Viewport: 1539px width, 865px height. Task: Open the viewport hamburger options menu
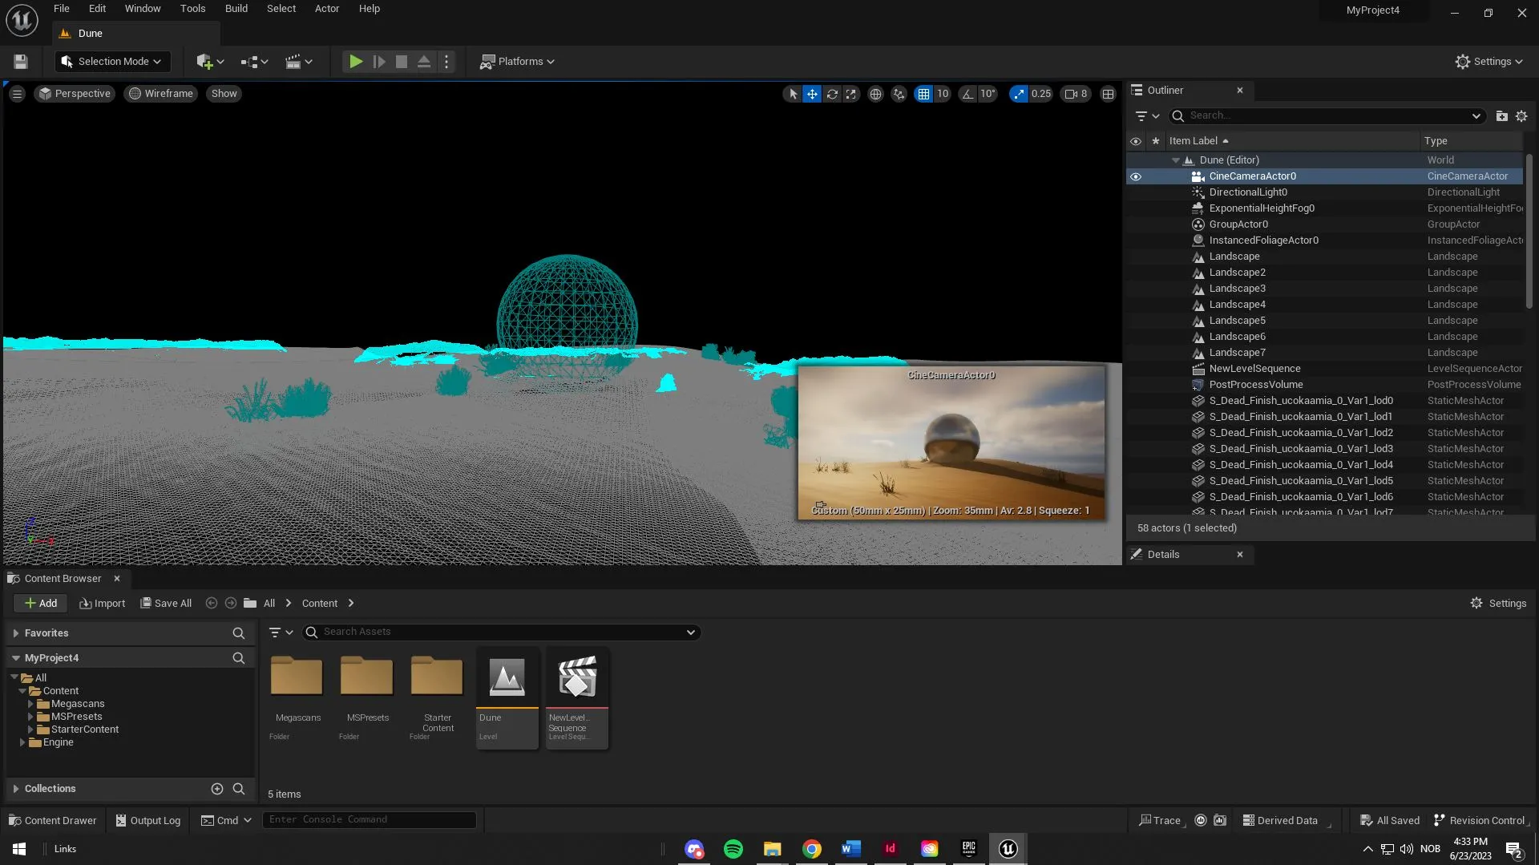click(17, 94)
